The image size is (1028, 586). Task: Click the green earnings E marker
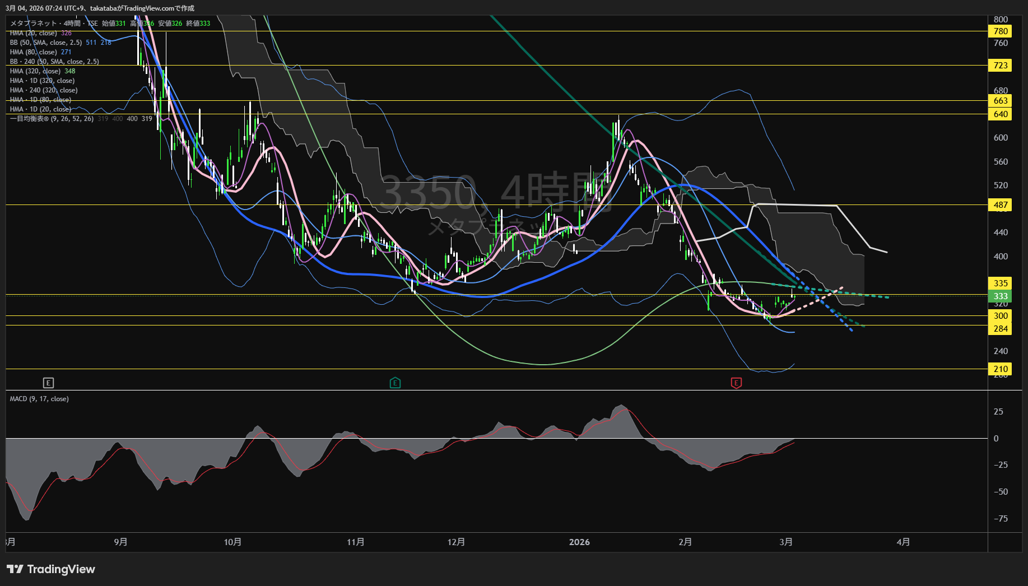coord(395,383)
